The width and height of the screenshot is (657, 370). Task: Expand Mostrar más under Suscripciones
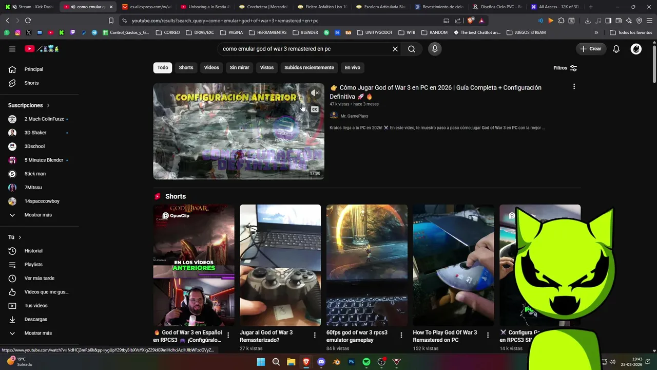[x=39, y=215]
